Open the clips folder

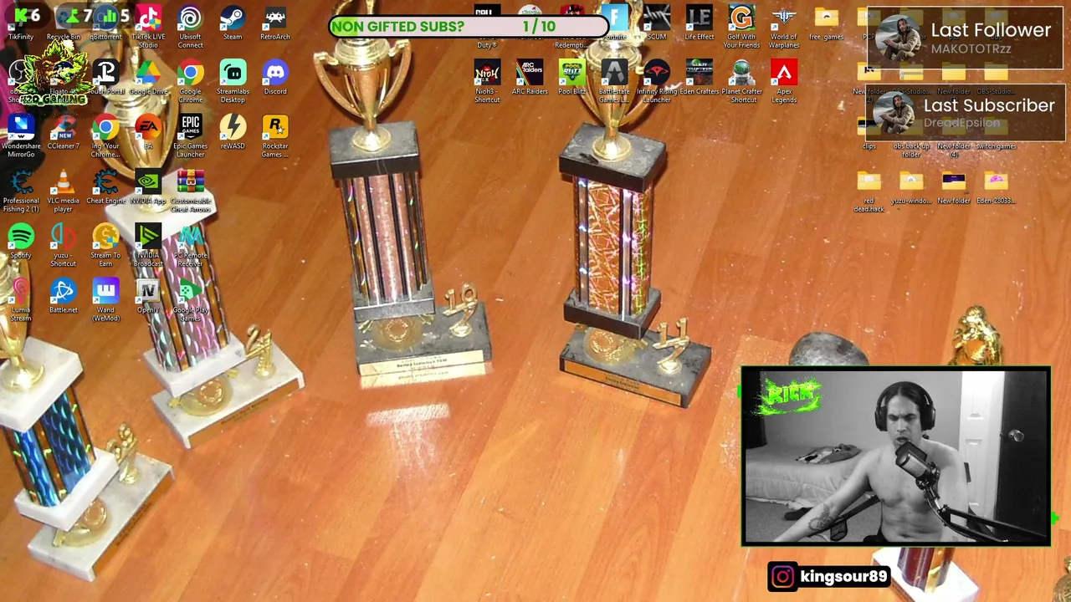coord(869,132)
